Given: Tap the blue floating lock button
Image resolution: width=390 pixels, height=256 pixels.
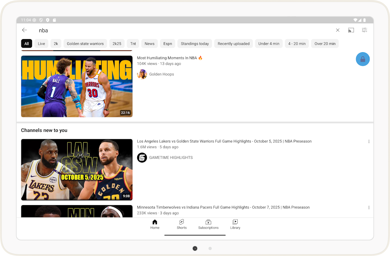Looking at the screenshot, I should [363, 59].
